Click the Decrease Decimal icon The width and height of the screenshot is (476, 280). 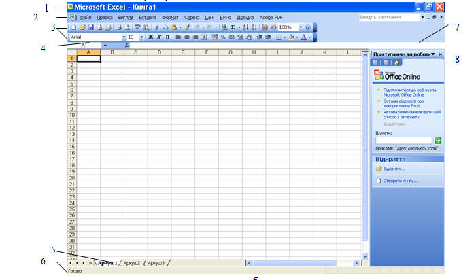[249, 37]
